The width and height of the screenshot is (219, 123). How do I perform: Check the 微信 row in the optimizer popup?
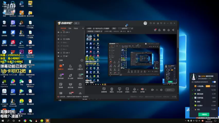[193, 102]
